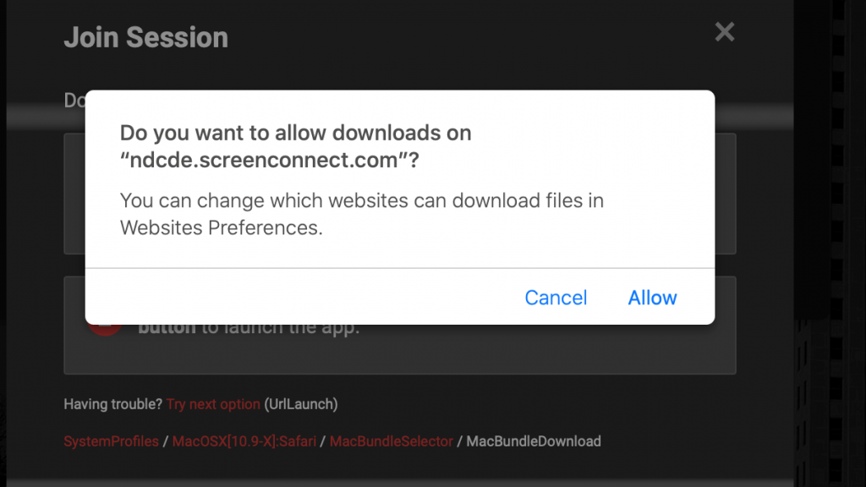Click the (UrlLaunch) label

click(x=301, y=404)
